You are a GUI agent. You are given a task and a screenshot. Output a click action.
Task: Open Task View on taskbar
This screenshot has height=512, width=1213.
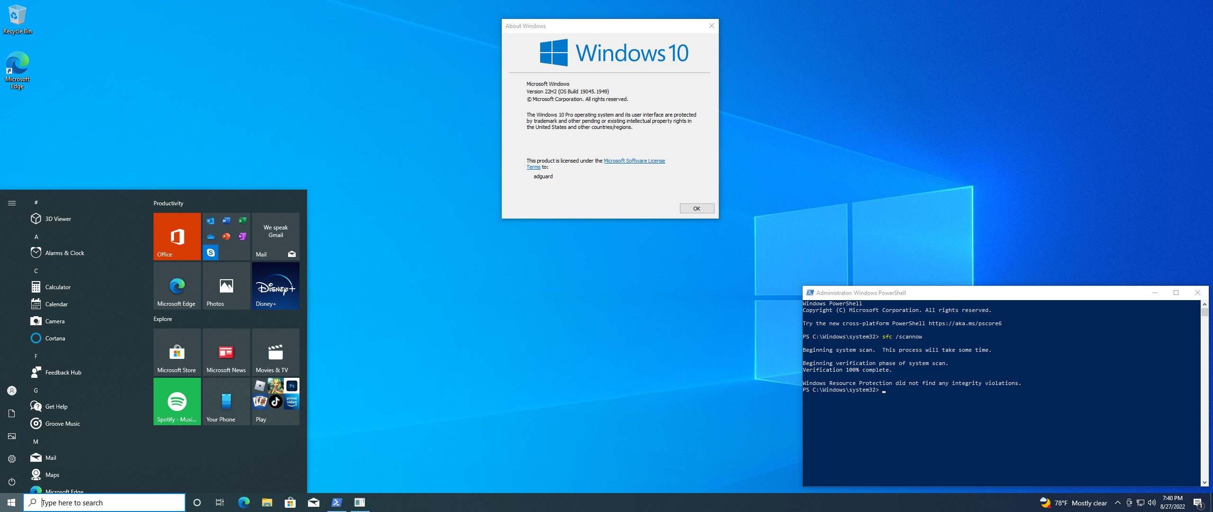coord(220,503)
